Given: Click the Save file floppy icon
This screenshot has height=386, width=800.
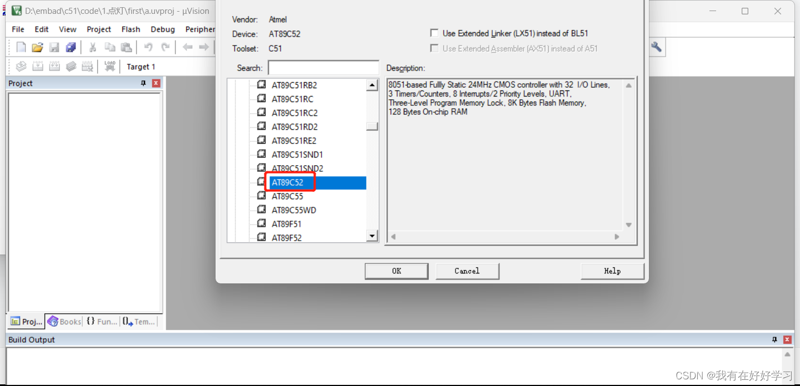Looking at the screenshot, I should (x=54, y=47).
